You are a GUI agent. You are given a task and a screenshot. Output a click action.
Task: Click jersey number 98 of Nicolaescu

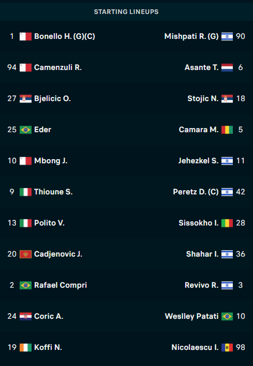pyautogui.click(x=241, y=347)
